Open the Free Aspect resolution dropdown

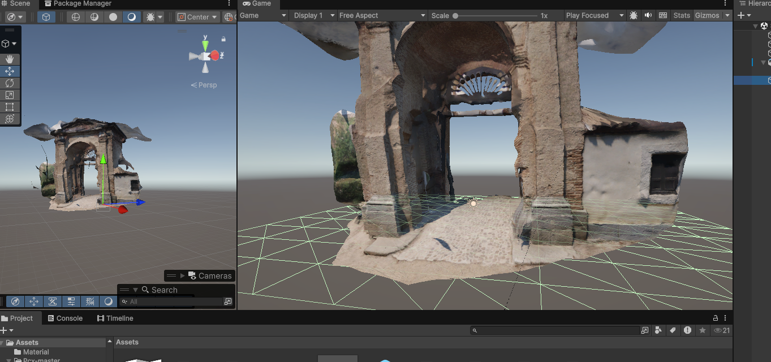click(382, 15)
